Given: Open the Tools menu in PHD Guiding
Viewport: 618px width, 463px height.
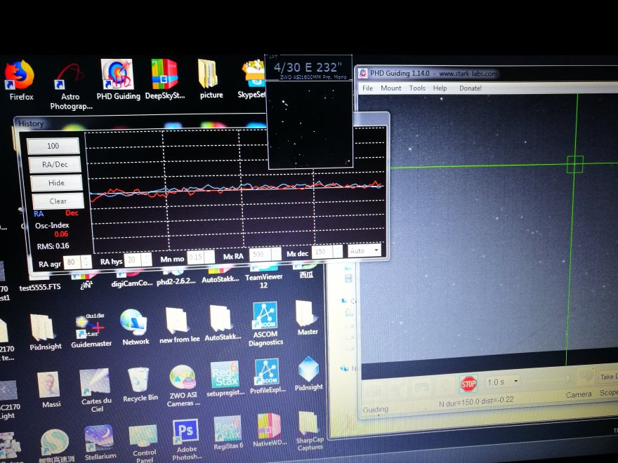Looking at the screenshot, I should [x=417, y=88].
